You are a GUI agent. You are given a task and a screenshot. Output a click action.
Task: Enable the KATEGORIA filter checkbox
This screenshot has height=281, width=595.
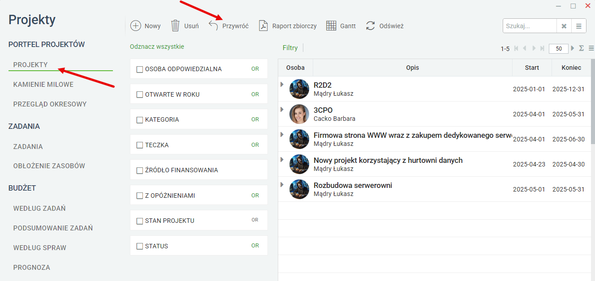tap(139, 120)
